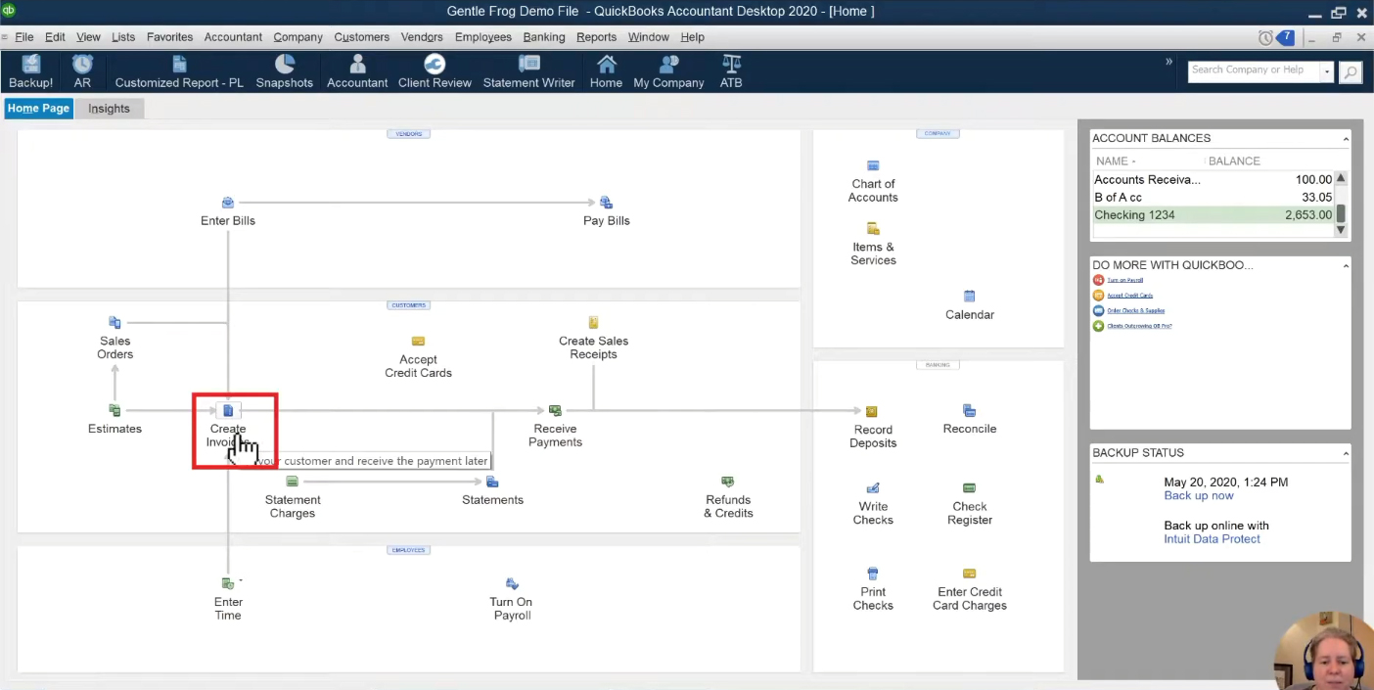Open the Lists menu

point(123,37)
